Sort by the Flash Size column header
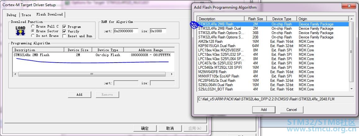The image size is (359, 136). pyautogui.click(x=255, y=19)
